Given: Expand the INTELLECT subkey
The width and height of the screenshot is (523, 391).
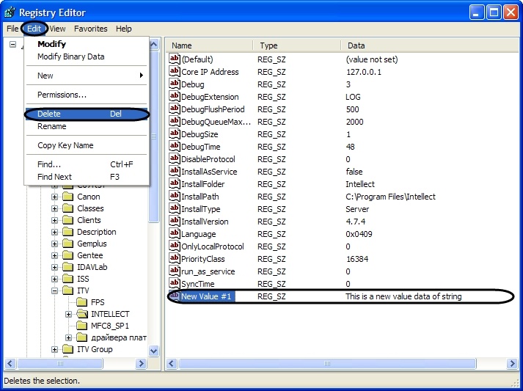Looking at the screenshot, I should [68, 314].
